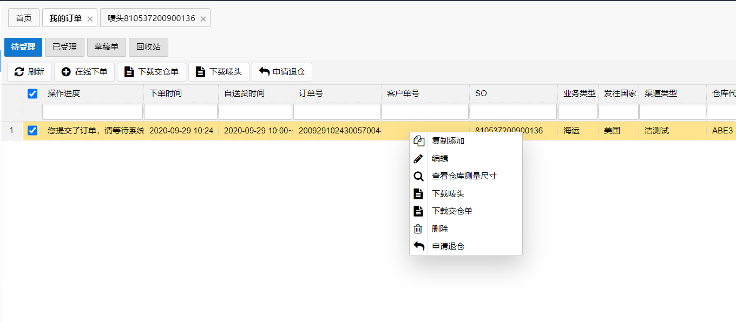Image resolution: width=736 pixels, height=323 pixels.
Task: Click the 海运 cell in row 1
Action: click(577, 131)
